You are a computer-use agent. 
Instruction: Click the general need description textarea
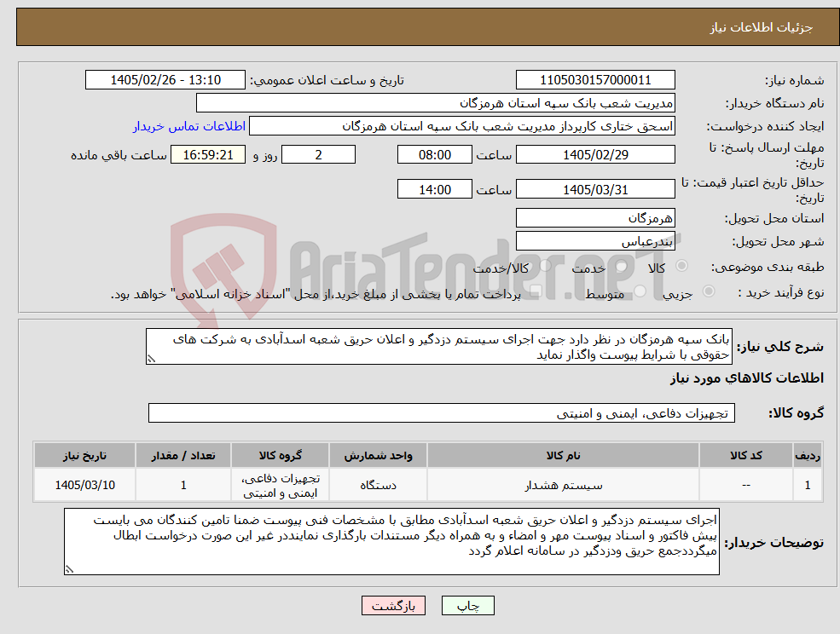[x=438, y=347]
